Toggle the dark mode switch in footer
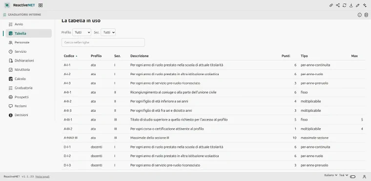The height and width of the screenshot is (181, 371). 353,177
